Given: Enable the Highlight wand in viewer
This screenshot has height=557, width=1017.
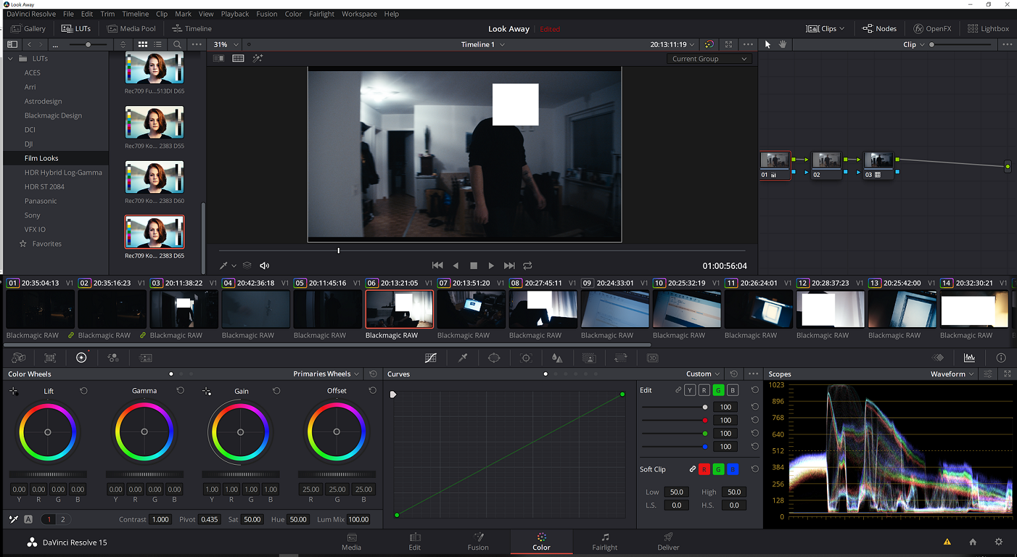Looking at the screenshot, I should tap(257, 58).
